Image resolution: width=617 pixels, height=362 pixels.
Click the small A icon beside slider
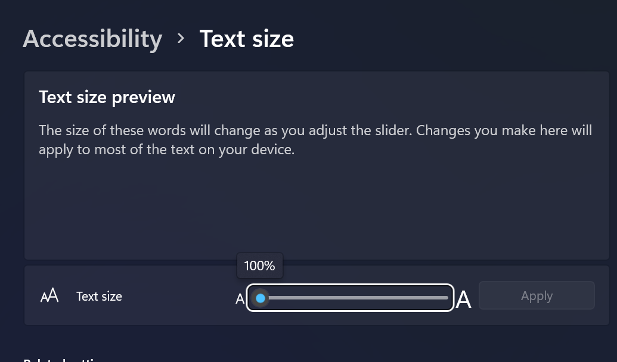click(240, 299)
